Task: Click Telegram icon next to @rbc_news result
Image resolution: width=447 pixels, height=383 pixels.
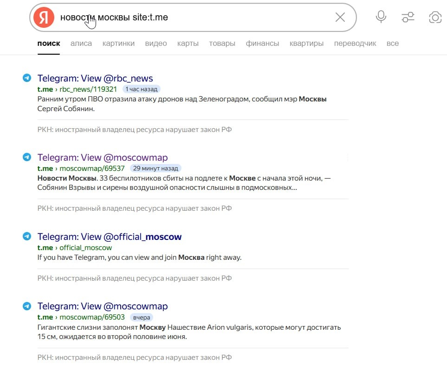Action: pyautogui.click(x=27, y=78)
